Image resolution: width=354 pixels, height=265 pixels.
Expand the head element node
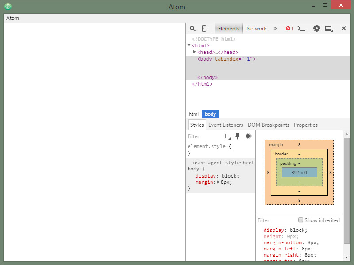coord(194,52)
